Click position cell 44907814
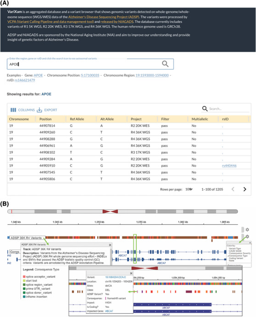This screenshot has width=256, height=317. (47, 126)
